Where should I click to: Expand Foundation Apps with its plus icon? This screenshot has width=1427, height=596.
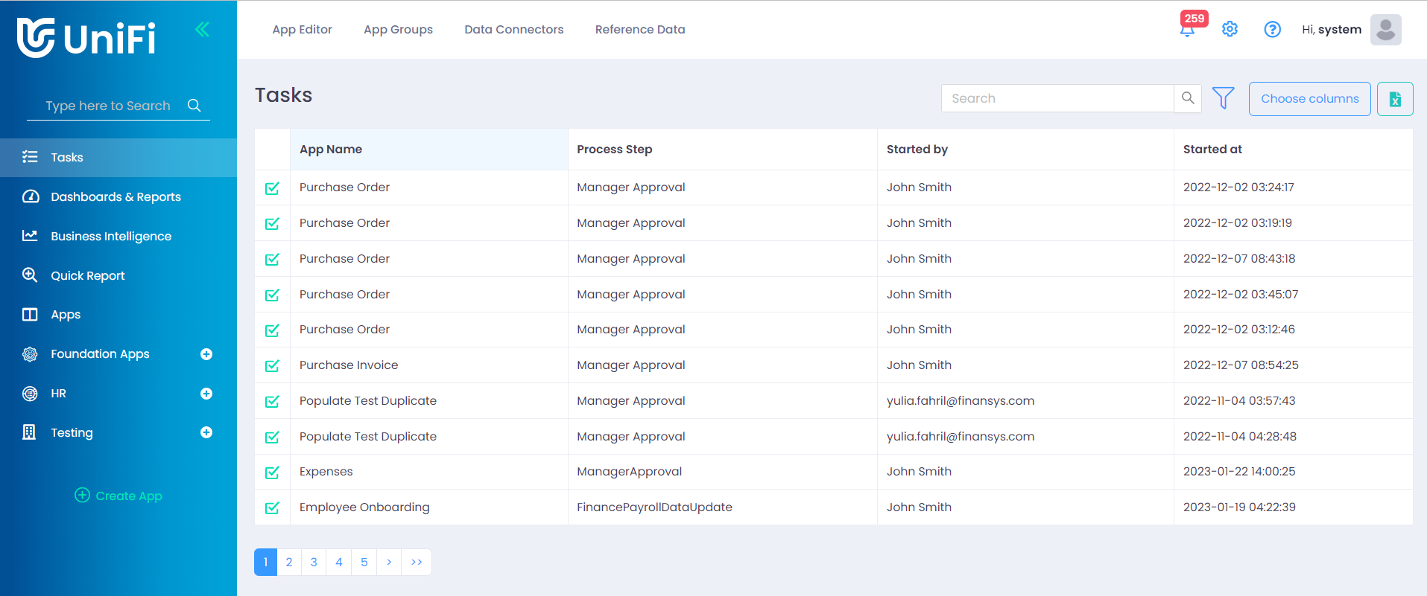(x=206, y=354)
